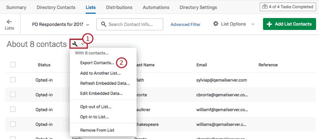Select Edit Embedded Data menu entry

(x=102, y=94)
